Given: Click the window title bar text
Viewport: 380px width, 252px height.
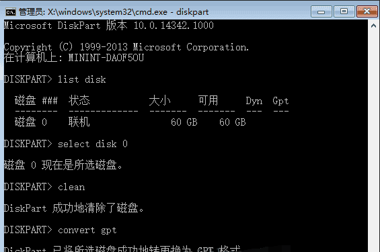Looking at the screenshot, I should pos(114,12).
